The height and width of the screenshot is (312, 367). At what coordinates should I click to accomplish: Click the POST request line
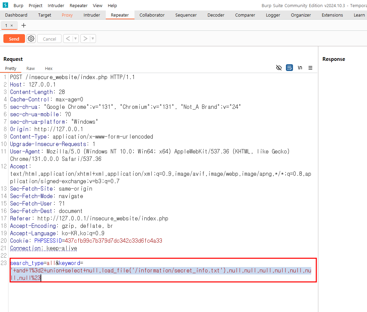pyautogui.click(x=72, y=77)
